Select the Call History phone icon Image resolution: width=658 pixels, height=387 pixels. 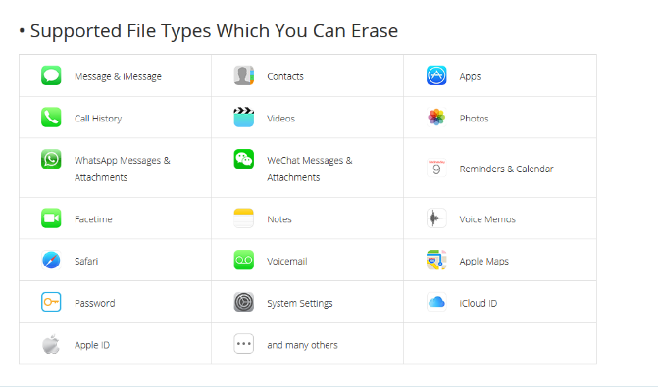point(51,117)
